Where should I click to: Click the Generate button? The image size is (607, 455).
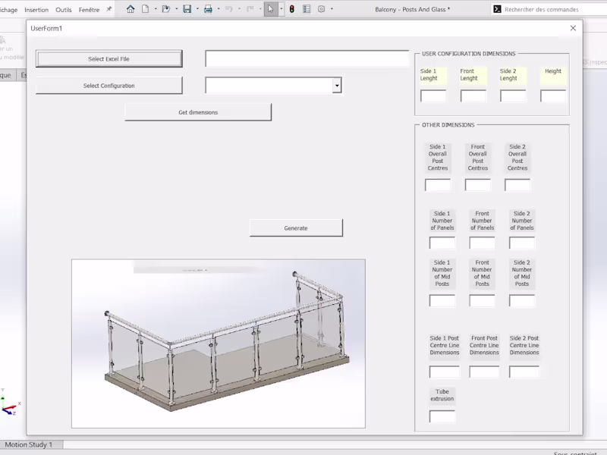pyautogui.click(x=295, y=227)
